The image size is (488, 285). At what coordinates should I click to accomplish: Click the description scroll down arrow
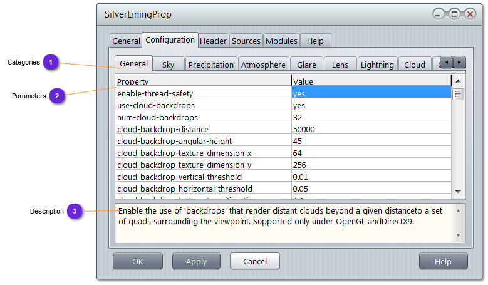point(458,236)
